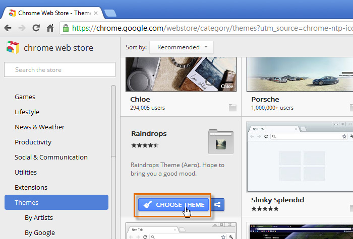Click the Raindrops theme folder icon
The width and height of the screenshot is (353, 239).
coord(221,142)
